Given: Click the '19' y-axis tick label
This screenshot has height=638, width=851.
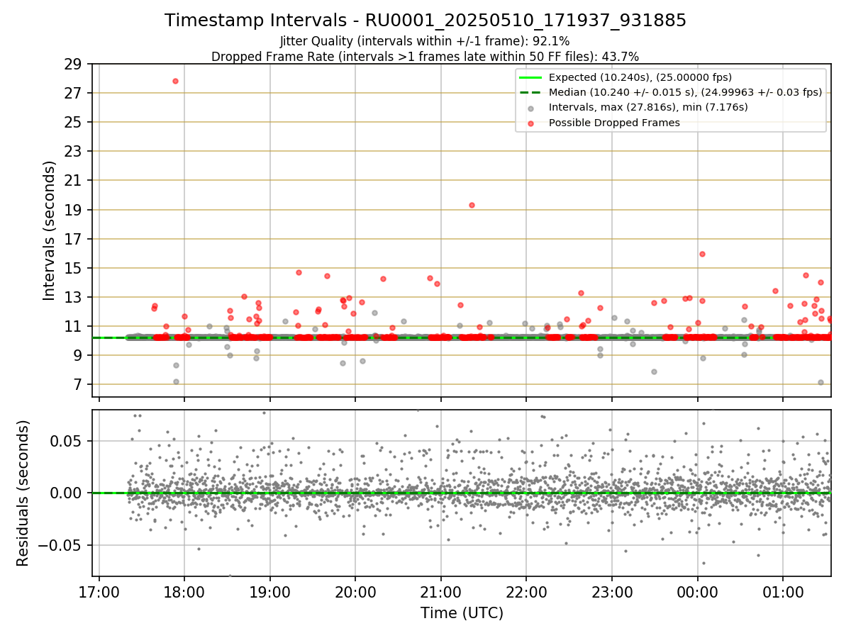Looking at the screenshot, I should (74, 210).
